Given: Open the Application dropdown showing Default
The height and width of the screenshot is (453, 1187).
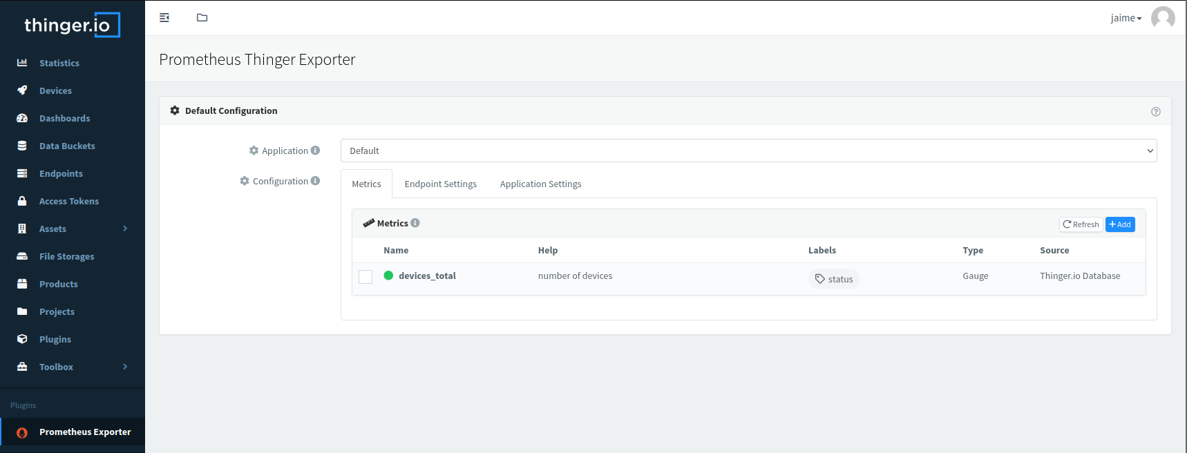Looking at the screenshot, I should (748, 151).
